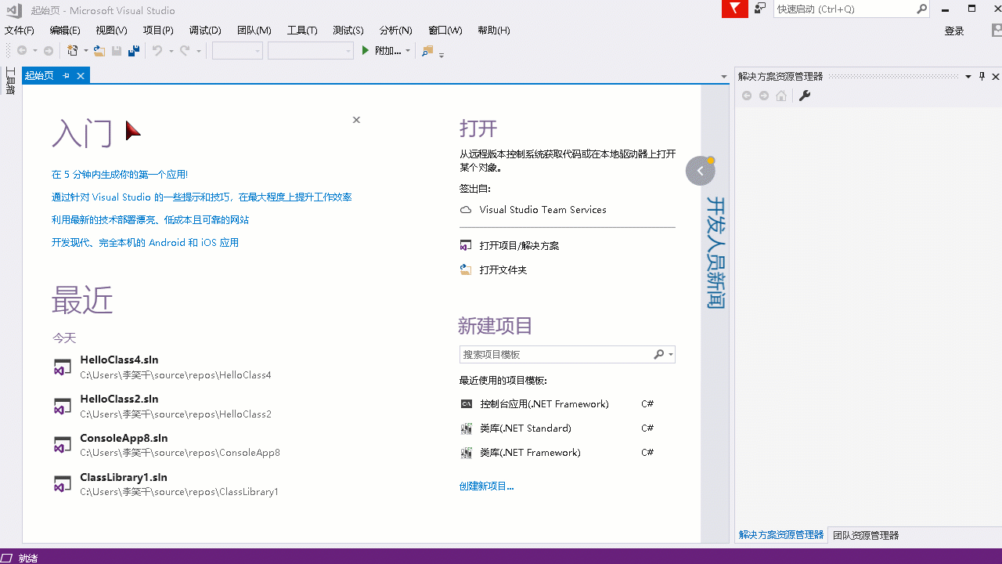This screenshot has height=564, width=1002.
Task: Click the Redo toolbar icon
Action: 185,51
